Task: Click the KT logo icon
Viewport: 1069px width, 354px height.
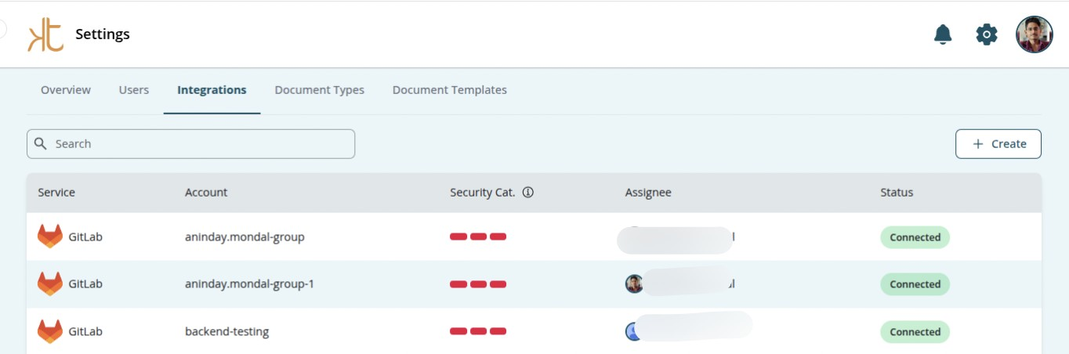Action: click(x=45, y=35)
